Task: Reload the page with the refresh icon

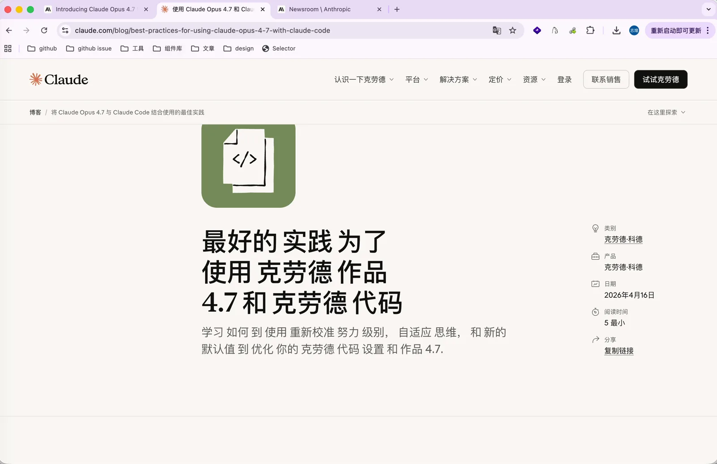Action: (44, 30)
